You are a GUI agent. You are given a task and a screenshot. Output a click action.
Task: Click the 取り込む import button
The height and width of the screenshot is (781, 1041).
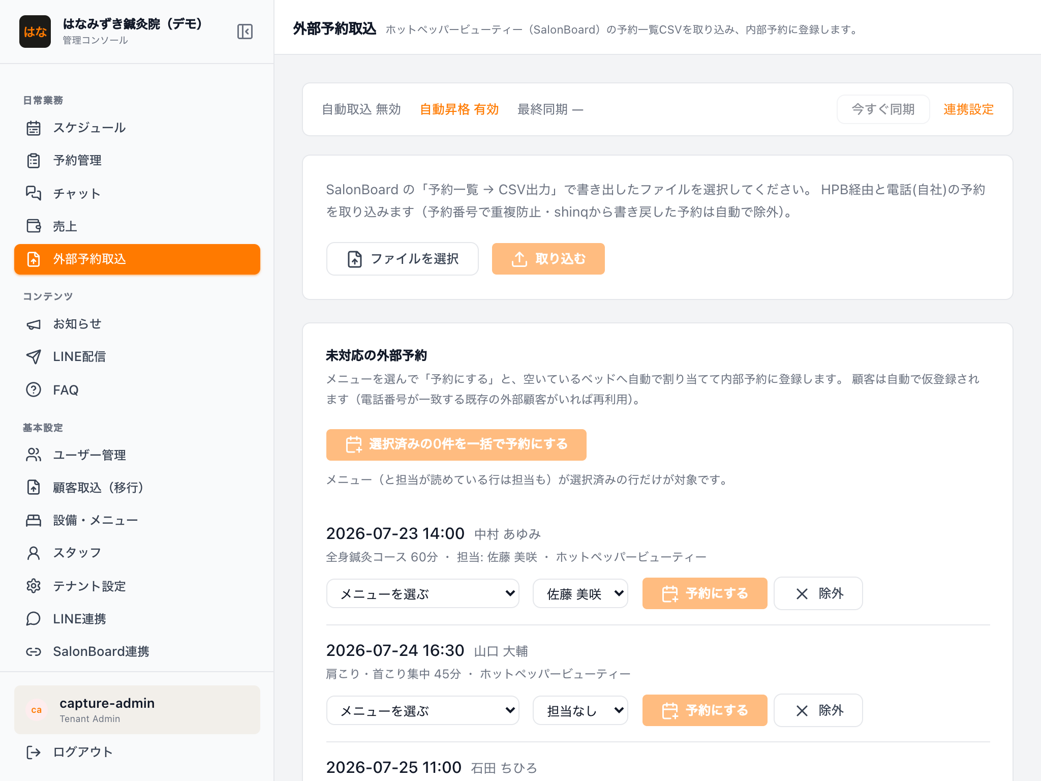click(x=548, y=259)
